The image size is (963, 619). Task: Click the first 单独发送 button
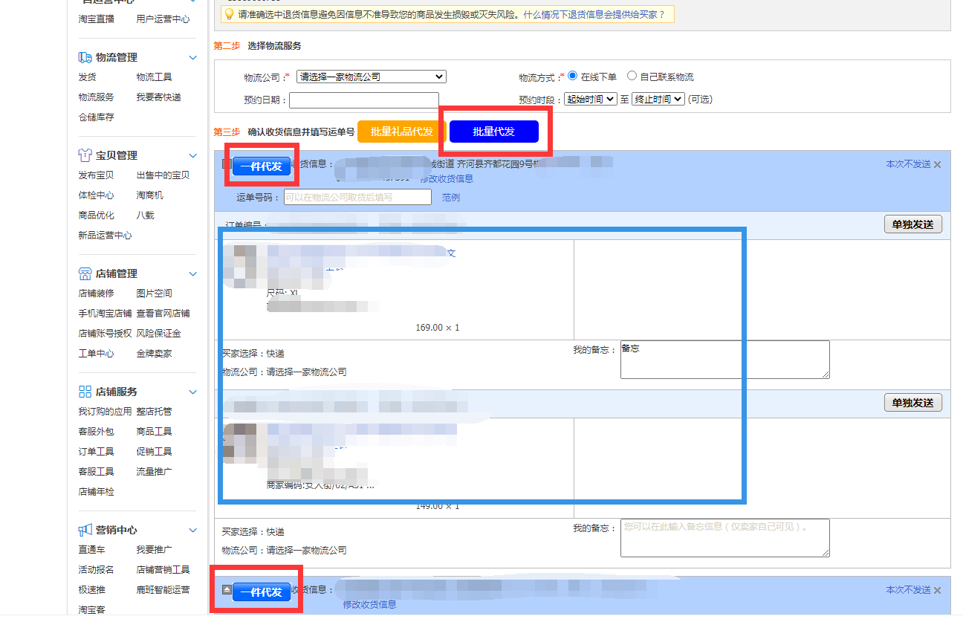tap(912, 224)
